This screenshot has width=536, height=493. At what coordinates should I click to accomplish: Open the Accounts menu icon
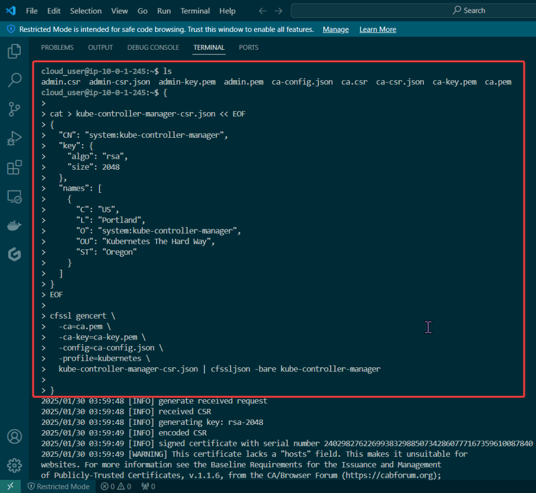[x=14, y=436]
